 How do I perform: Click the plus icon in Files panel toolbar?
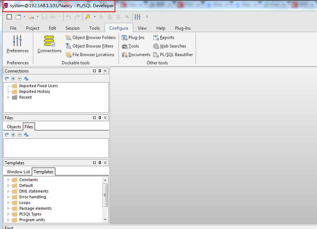point(13,135)
